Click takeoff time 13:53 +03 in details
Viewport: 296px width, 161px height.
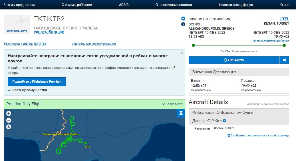[x=199, y=86]
